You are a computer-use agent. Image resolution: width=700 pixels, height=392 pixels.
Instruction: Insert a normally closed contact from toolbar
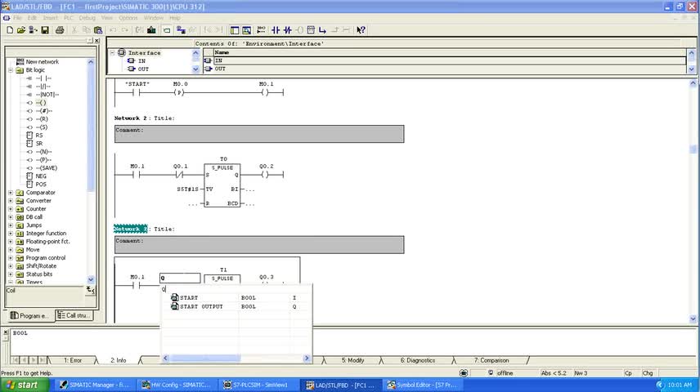[288, 30]
